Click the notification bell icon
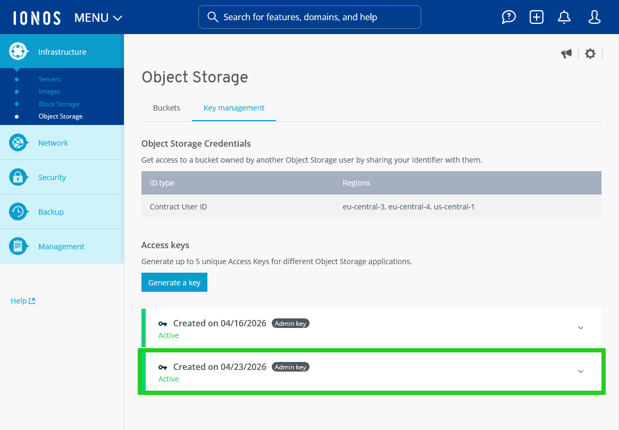Image resolution: width=619 pixels, height=430 pixels. click(564, 16)
